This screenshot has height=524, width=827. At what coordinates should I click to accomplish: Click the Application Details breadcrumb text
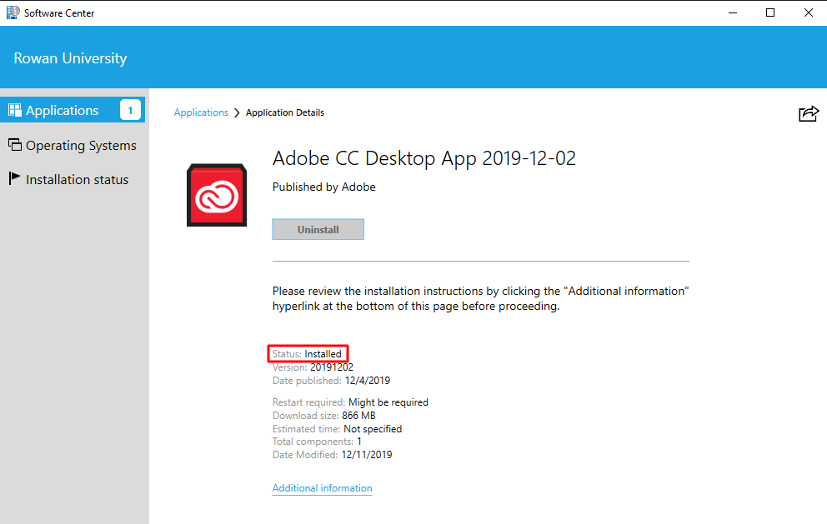pyautogui.click(x=284, y=112)
